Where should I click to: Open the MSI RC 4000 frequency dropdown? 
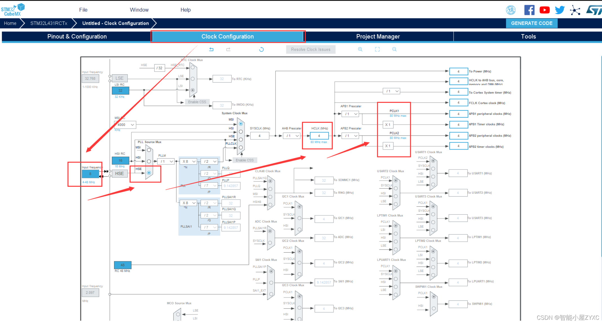point(125,124)
